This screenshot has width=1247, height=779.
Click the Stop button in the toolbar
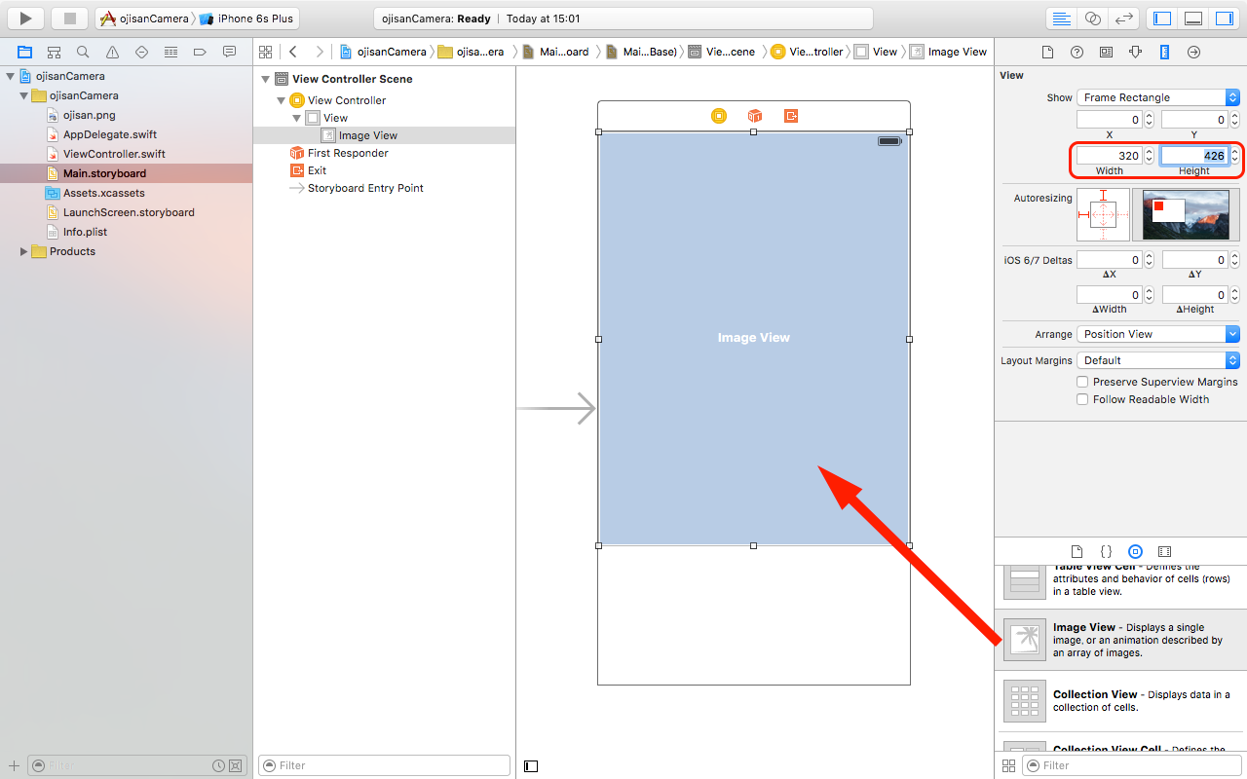click(x=68, y=18)
